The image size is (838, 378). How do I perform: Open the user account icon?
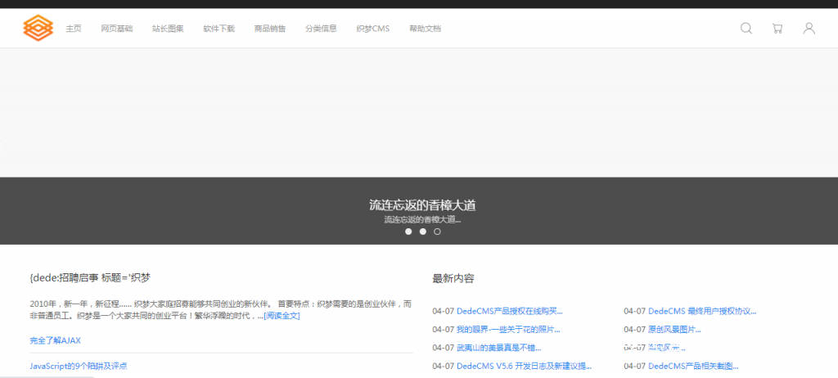click(x=809, y=28)
